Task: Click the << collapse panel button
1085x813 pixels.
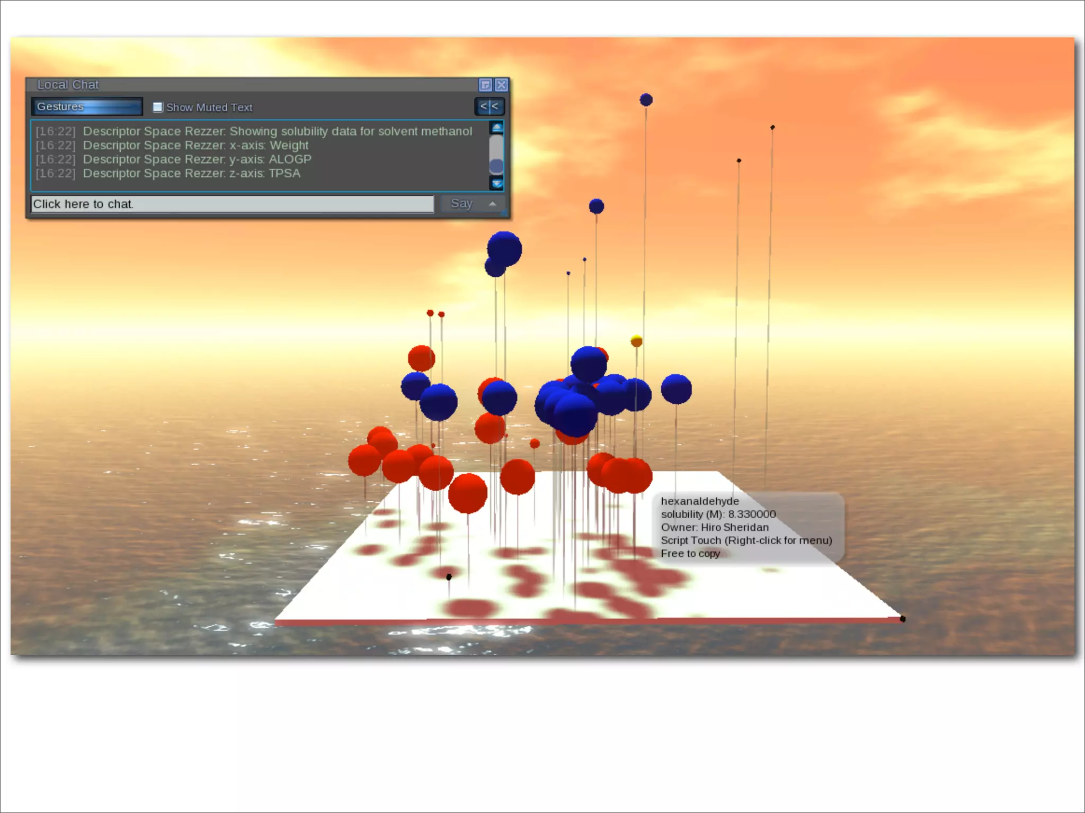Action: click(489, 107)
